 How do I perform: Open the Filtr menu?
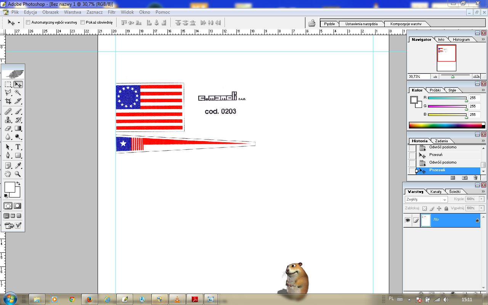point(111,12)
